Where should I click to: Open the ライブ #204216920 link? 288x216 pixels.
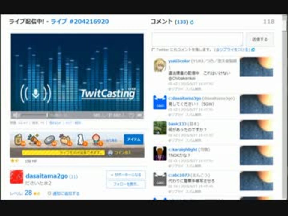point(80,22)
